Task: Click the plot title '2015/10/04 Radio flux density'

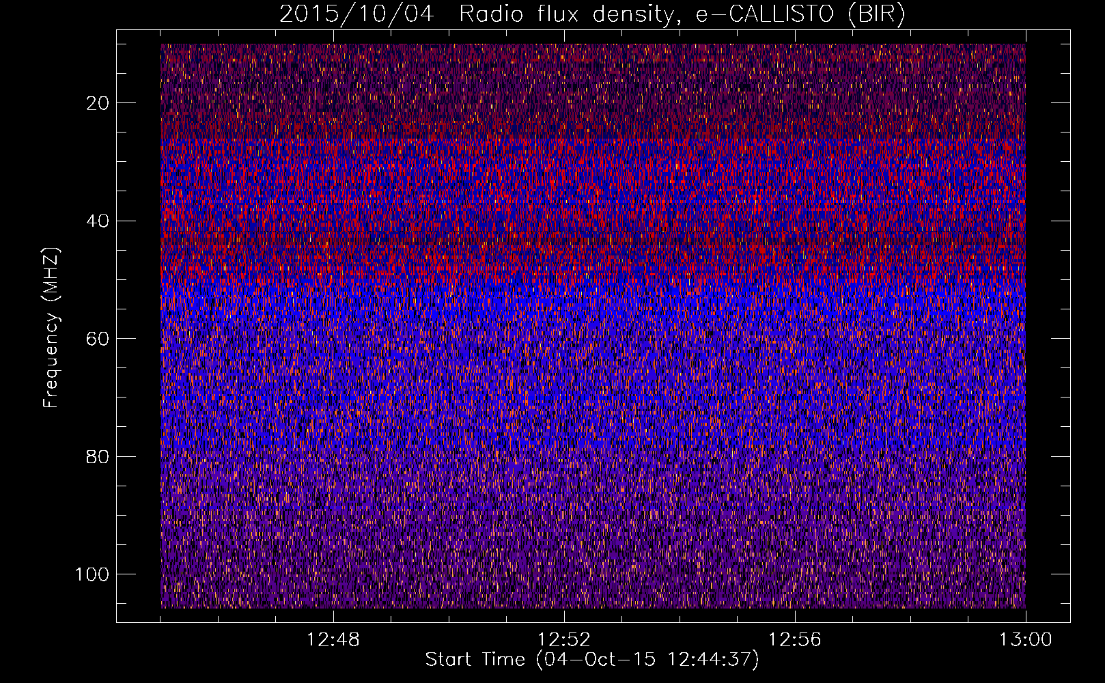Action: pos(592,14)
